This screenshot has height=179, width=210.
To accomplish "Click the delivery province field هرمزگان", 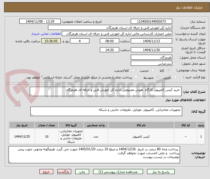I will tap(151, 57).
